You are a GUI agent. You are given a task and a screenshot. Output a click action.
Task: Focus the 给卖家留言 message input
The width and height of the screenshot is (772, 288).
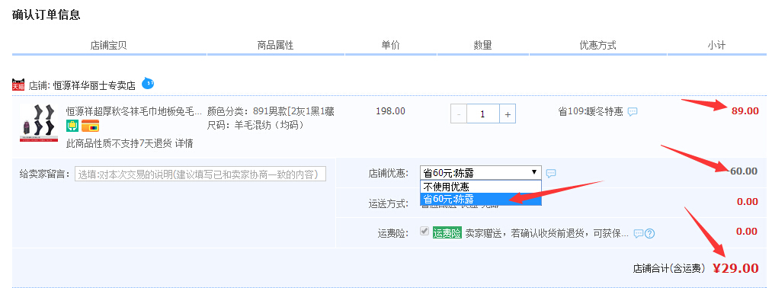pos(200,174)
